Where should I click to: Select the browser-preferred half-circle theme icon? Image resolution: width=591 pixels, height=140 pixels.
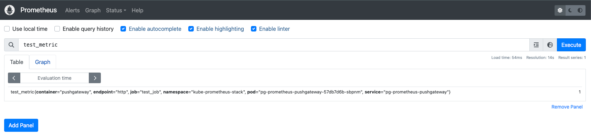point(580,10)
